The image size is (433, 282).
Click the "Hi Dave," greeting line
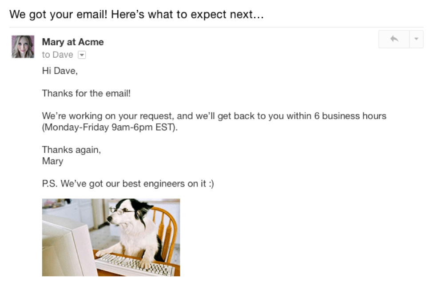click(60, 71)
